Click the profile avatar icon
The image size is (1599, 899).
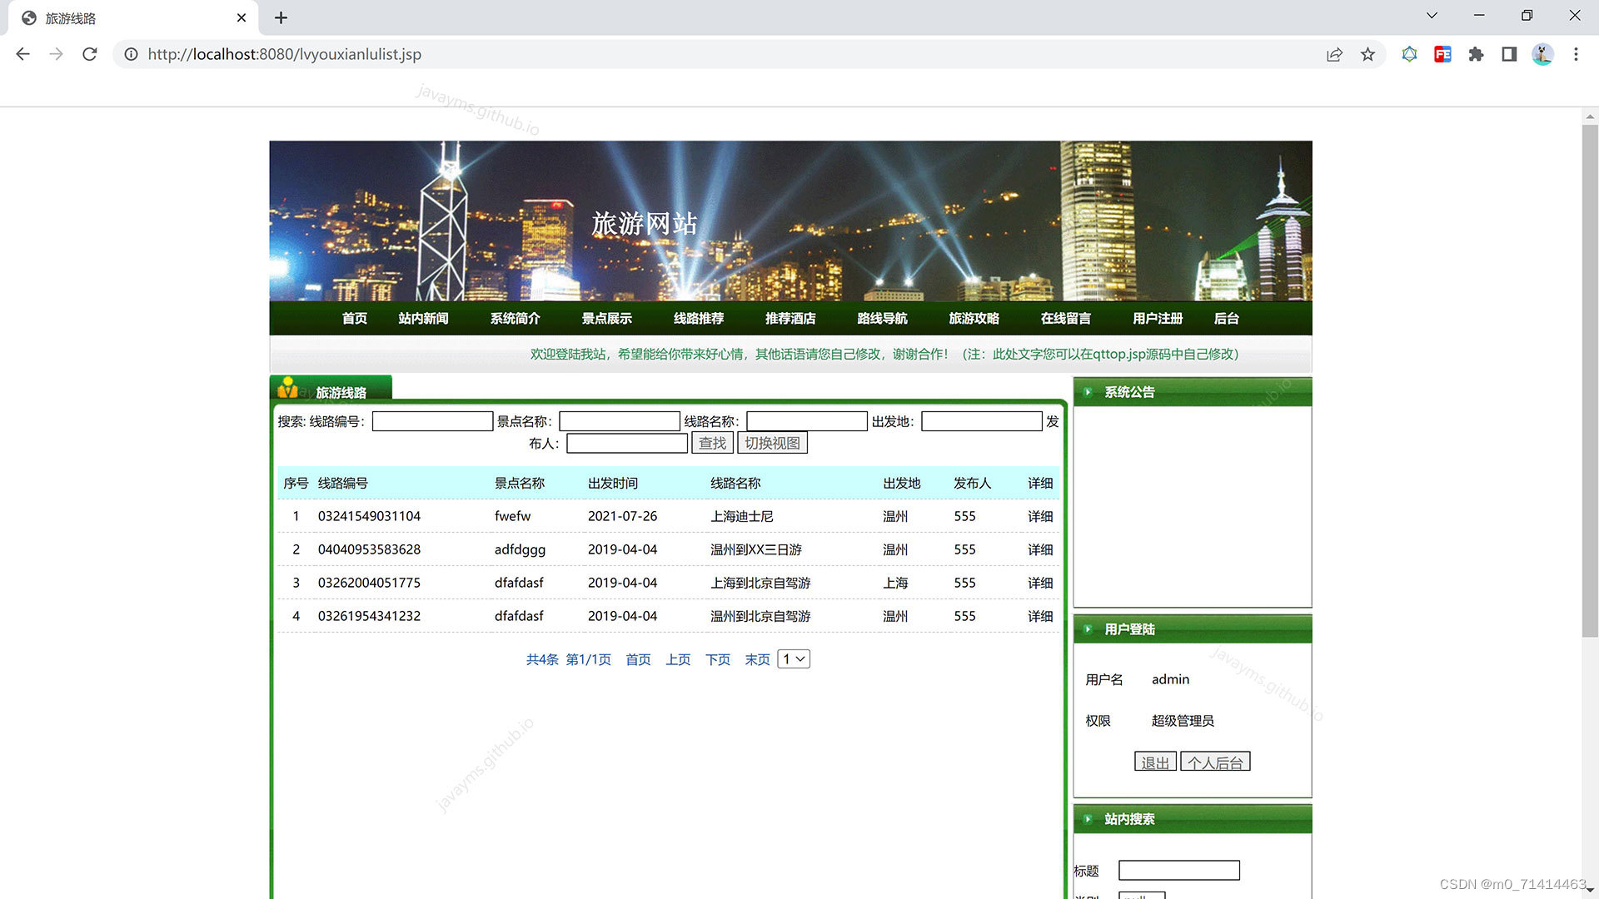click(x=1542, y=54)
